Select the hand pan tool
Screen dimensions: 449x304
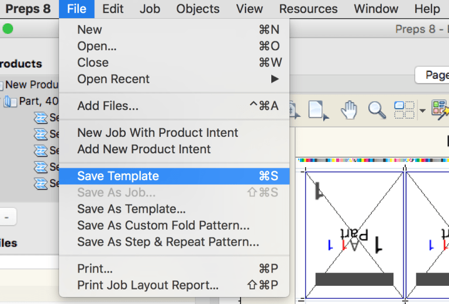(349, 109)
